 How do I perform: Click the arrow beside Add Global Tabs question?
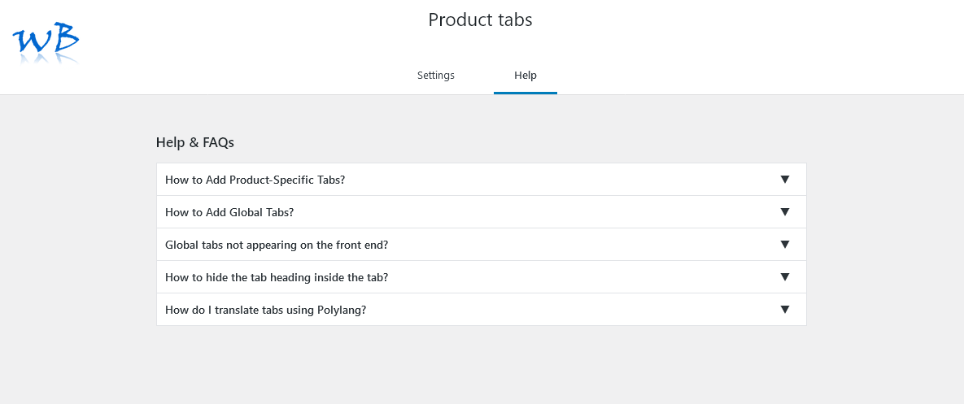pos(785,212)
